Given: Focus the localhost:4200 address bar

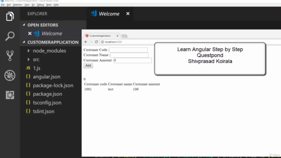Looking at the screenshot, I should click(113, 42).
